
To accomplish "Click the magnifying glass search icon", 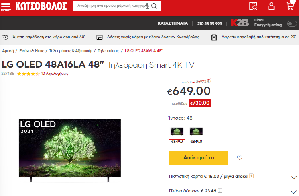I will 154,6.
